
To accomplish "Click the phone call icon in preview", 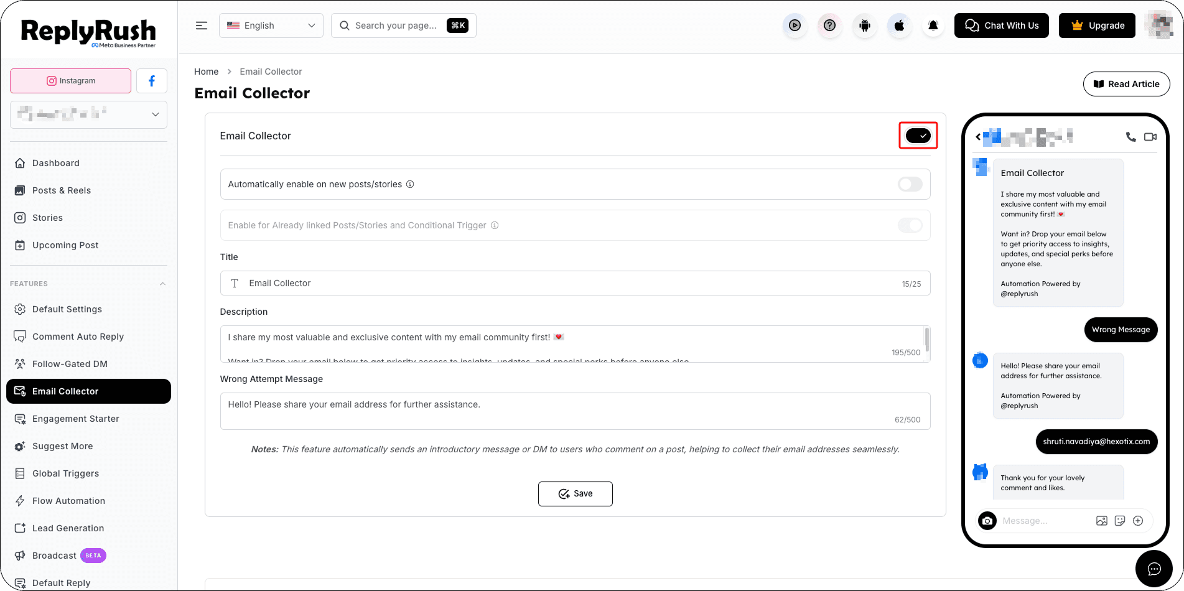I will point(1130,137).
